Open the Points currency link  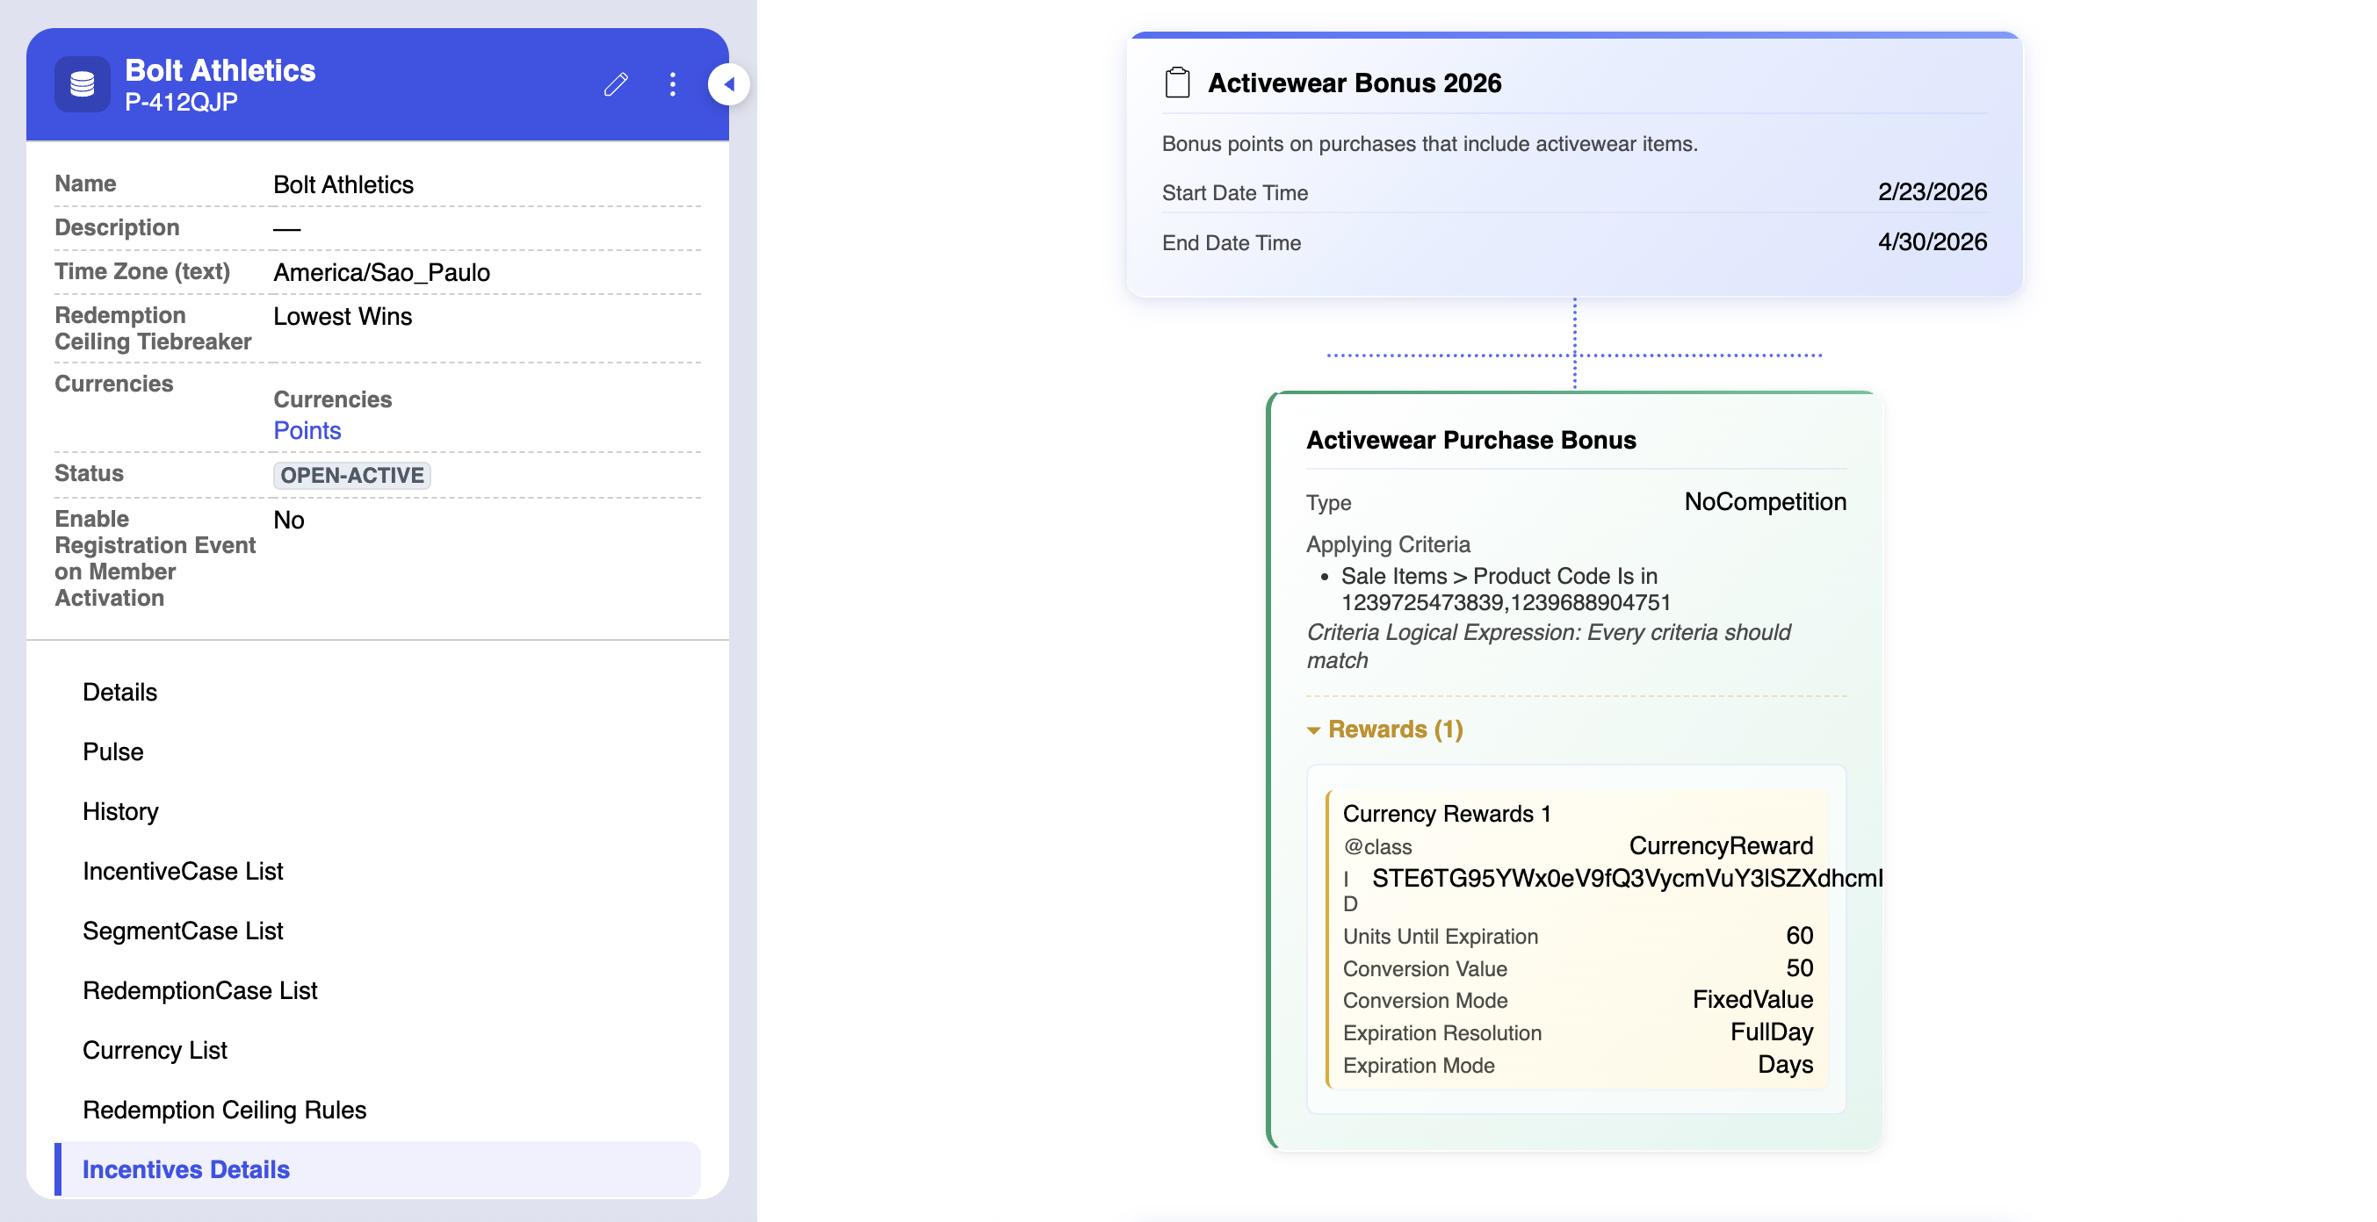tap(307, 431)
